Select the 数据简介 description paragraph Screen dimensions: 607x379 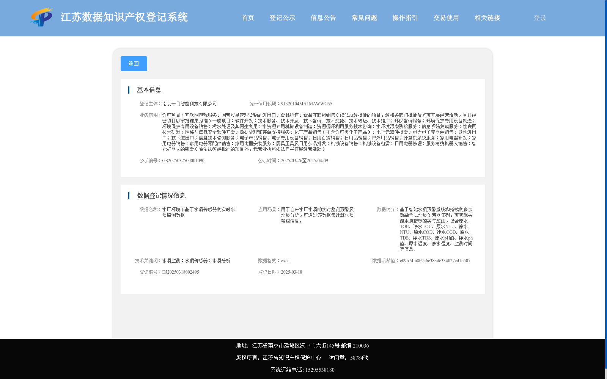click(436, 229)
